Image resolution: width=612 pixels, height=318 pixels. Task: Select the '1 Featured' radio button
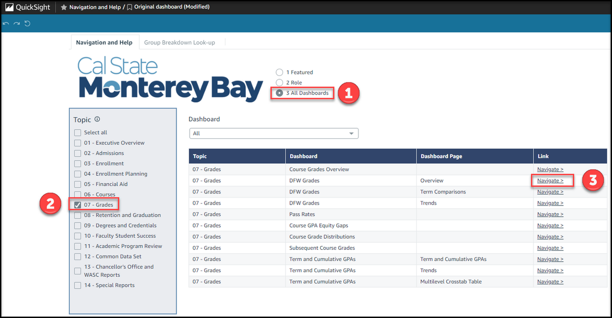pyautogui.click(x=279, y=72)
